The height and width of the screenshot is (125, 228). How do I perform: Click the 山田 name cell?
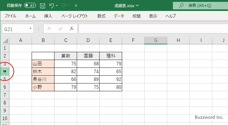[43, 64]
